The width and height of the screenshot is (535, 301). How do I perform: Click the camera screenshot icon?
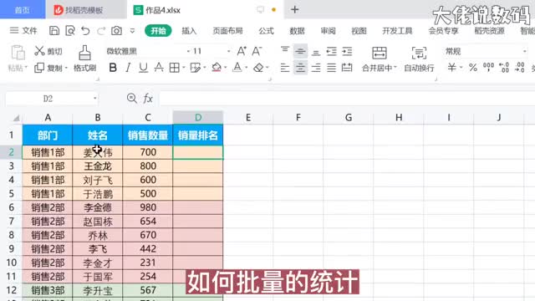coord(116,31)
